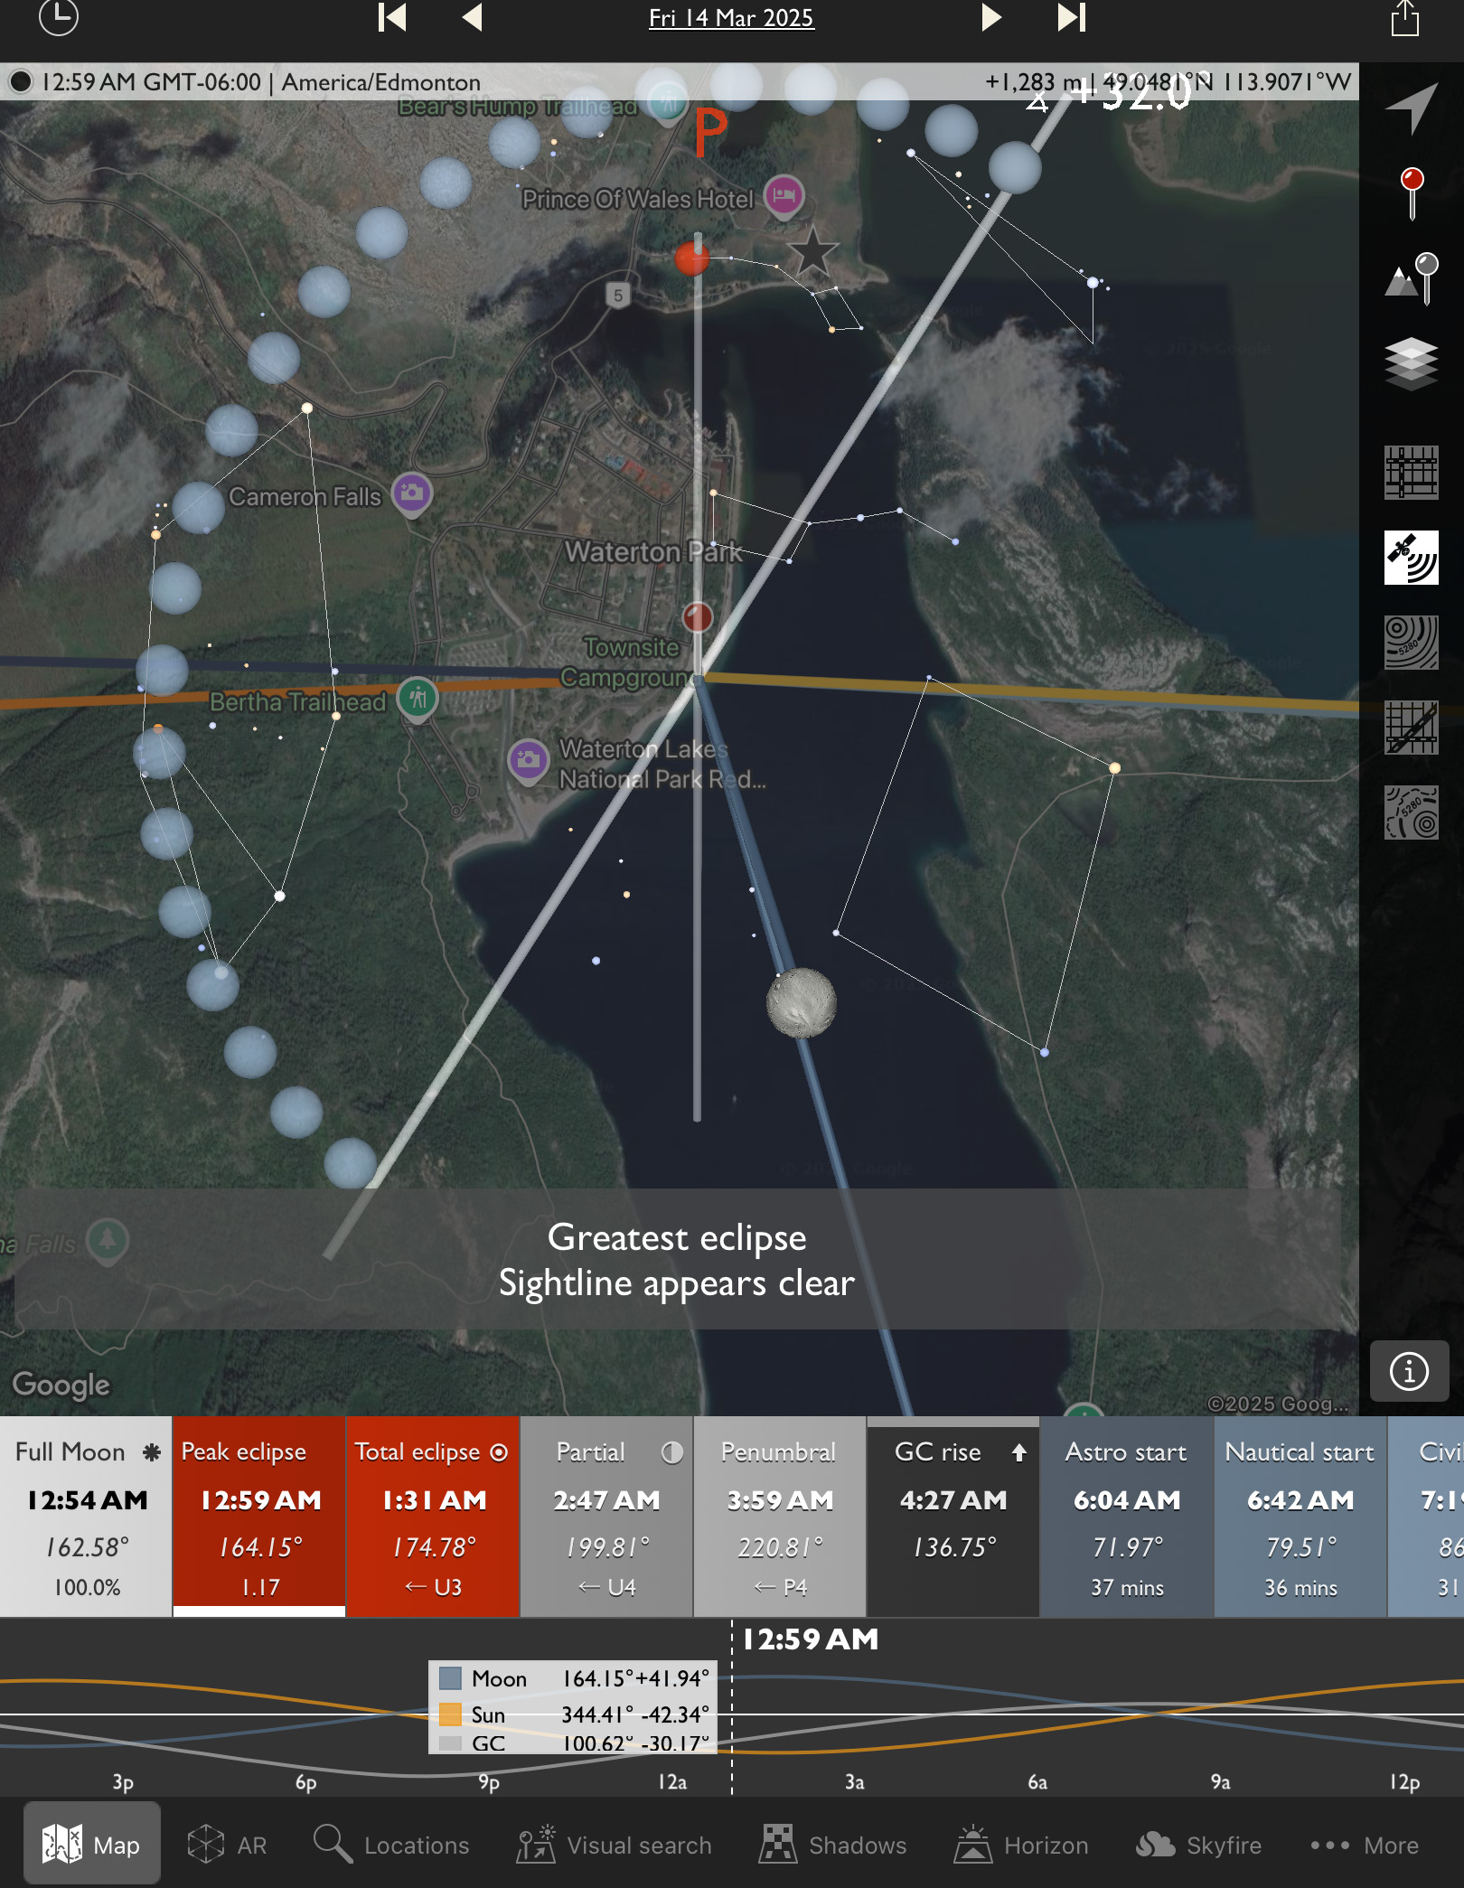Center map on current location arrow
The width and height of the screenshot is (1464, 1888).
tap(1411, 108)
